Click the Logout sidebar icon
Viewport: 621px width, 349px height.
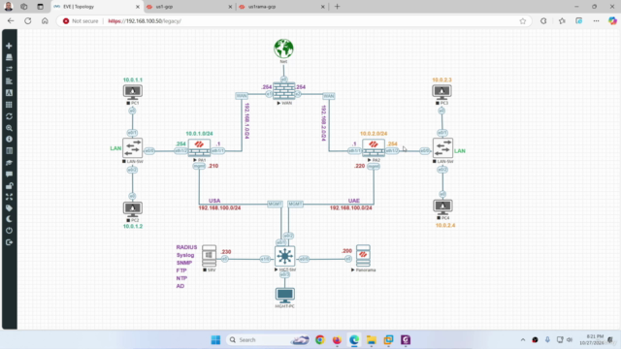pyautogui.click(x=9, y=242)
